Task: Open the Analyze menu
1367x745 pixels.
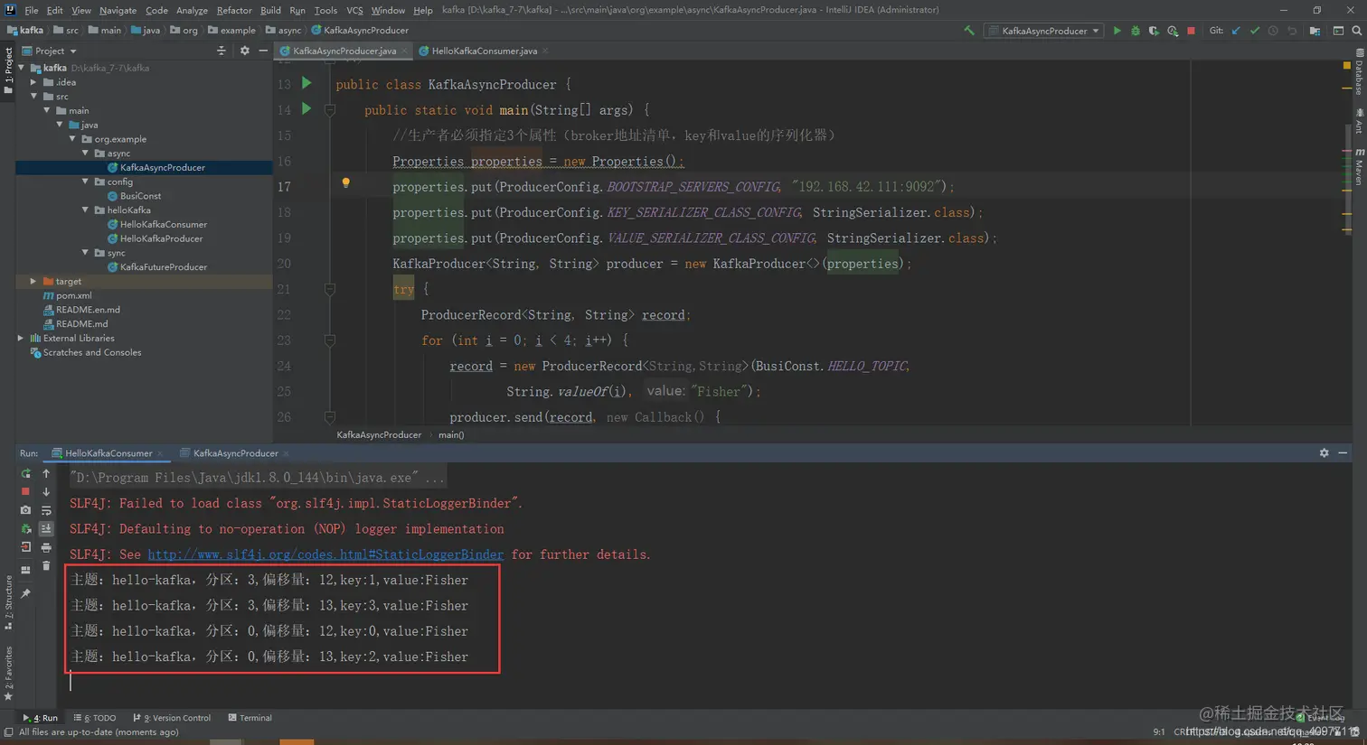Action: tap(192, 10)
